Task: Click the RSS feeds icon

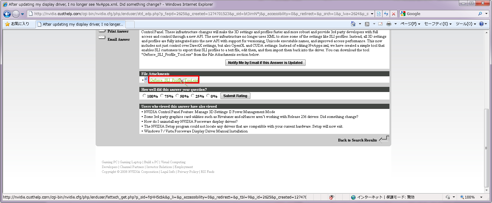Action: click(367, 24)
